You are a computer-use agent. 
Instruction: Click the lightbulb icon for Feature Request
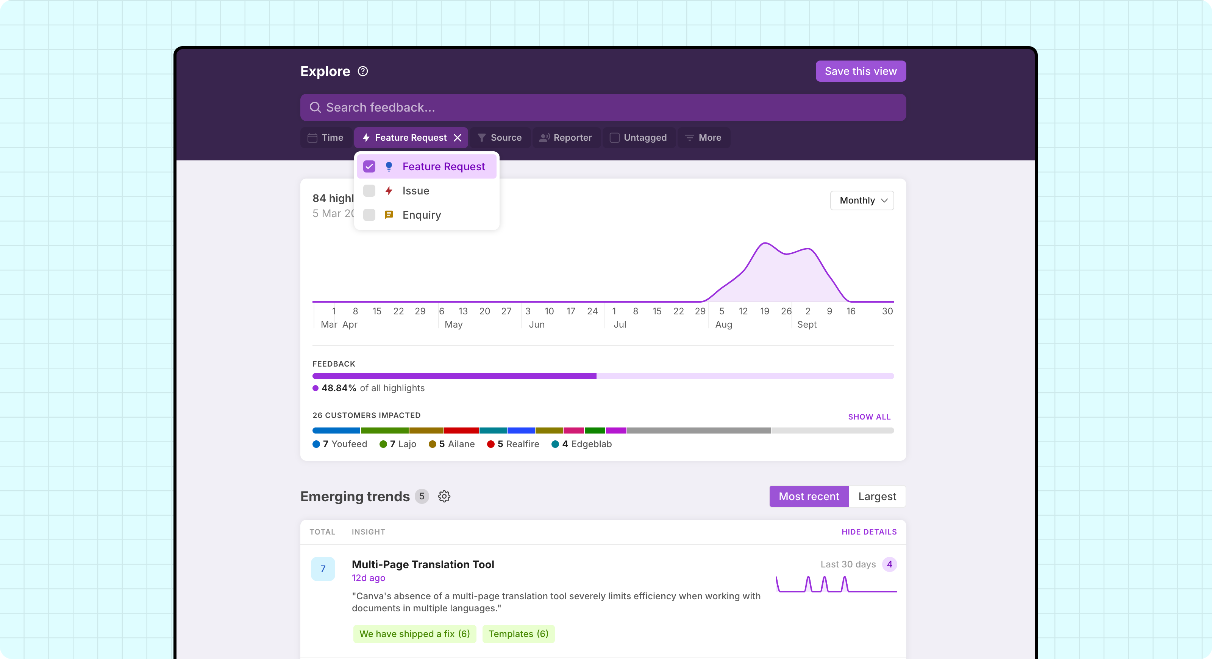389,166
